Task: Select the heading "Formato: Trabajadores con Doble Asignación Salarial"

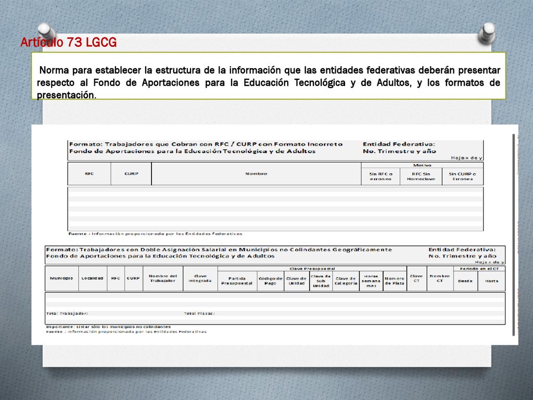Action: [219, 249]
